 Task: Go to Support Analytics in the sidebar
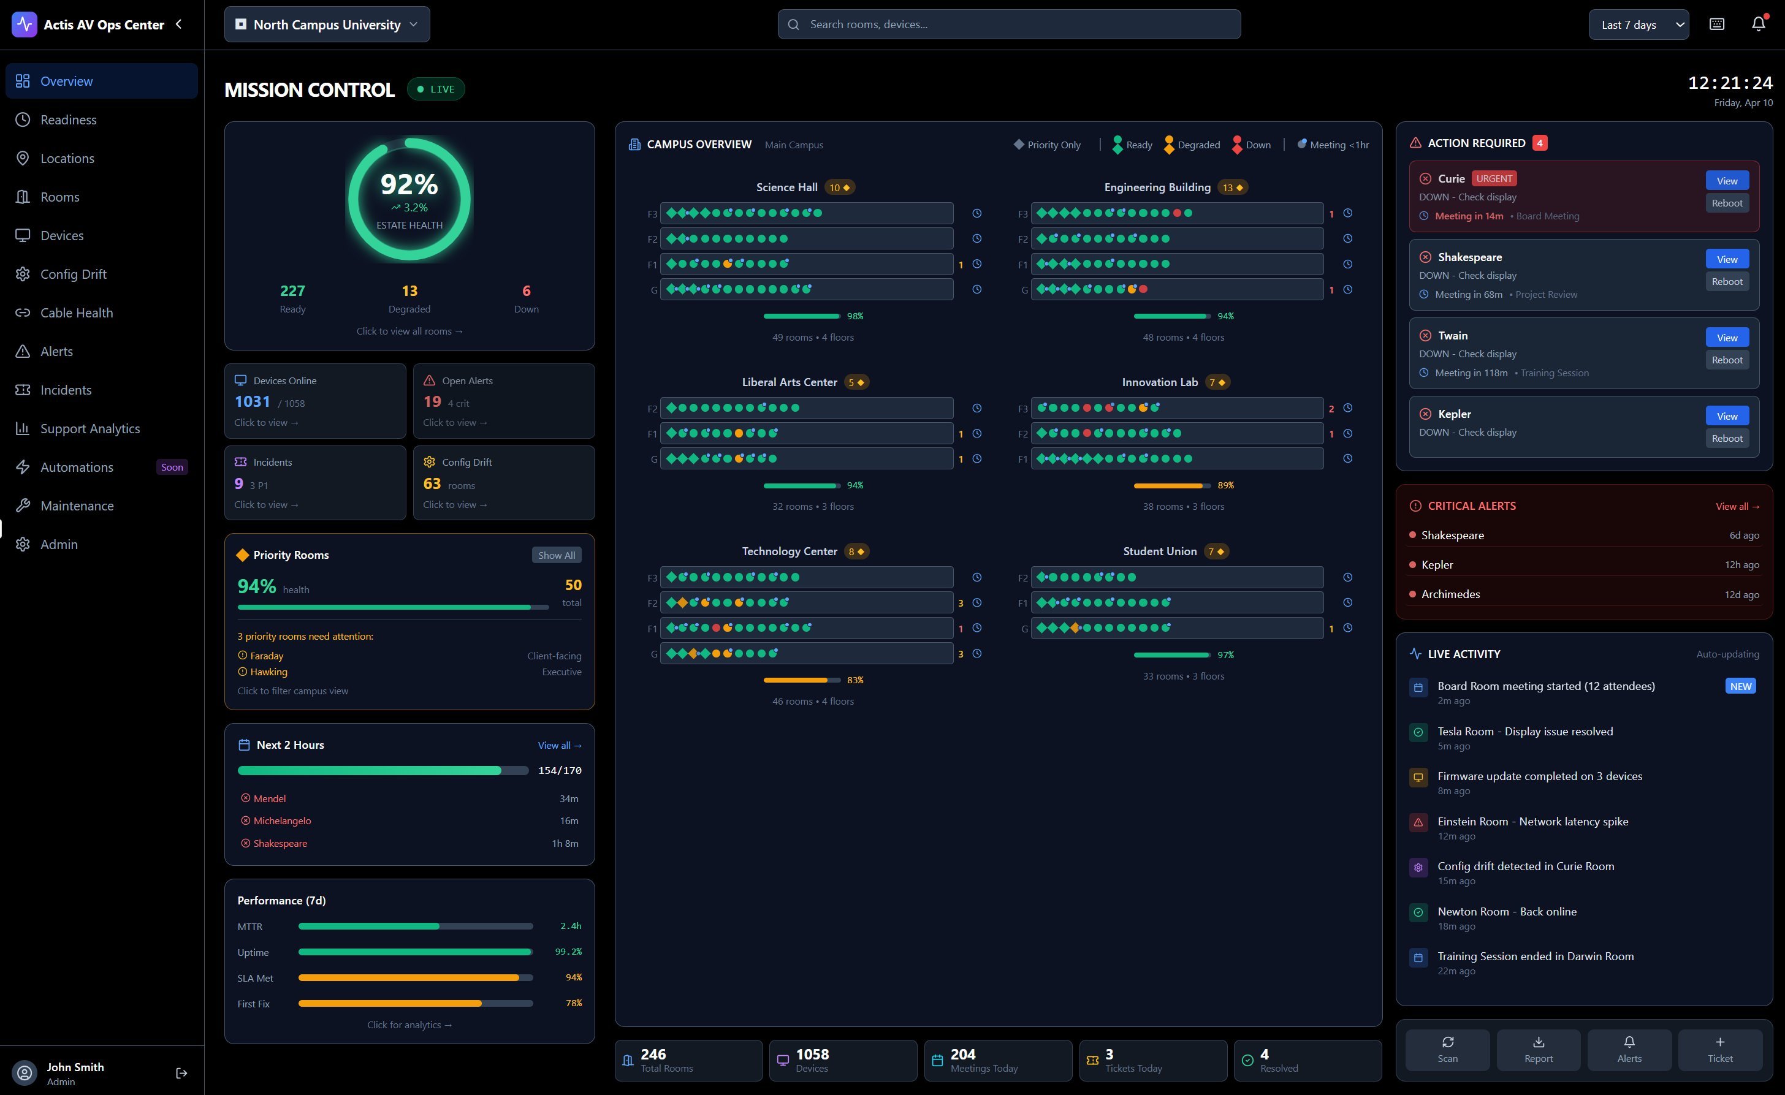[90, 429]
